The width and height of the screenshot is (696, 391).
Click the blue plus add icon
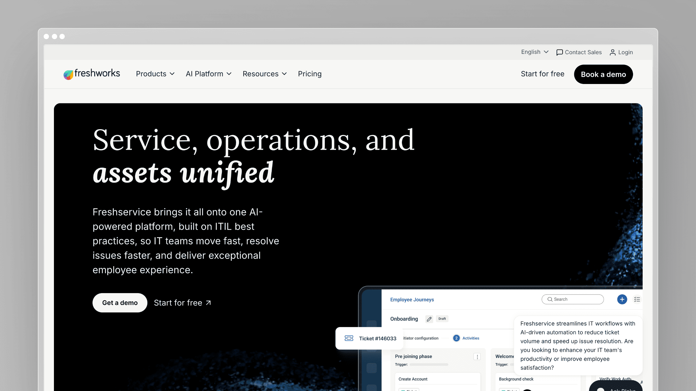coord(622,299)
